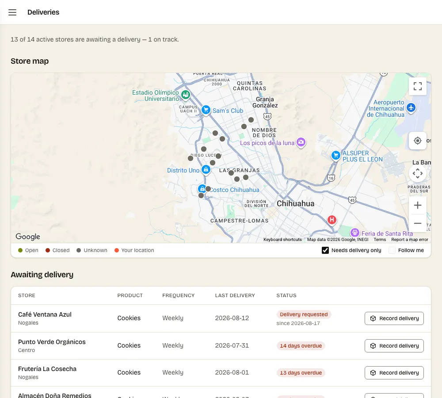The image size is (442, 398).
Task: Click the STORE column header
Action: click(x=27, y=295)
